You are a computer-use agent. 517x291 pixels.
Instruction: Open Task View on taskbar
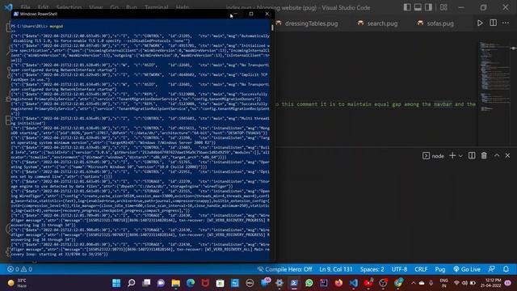[146, 283]
